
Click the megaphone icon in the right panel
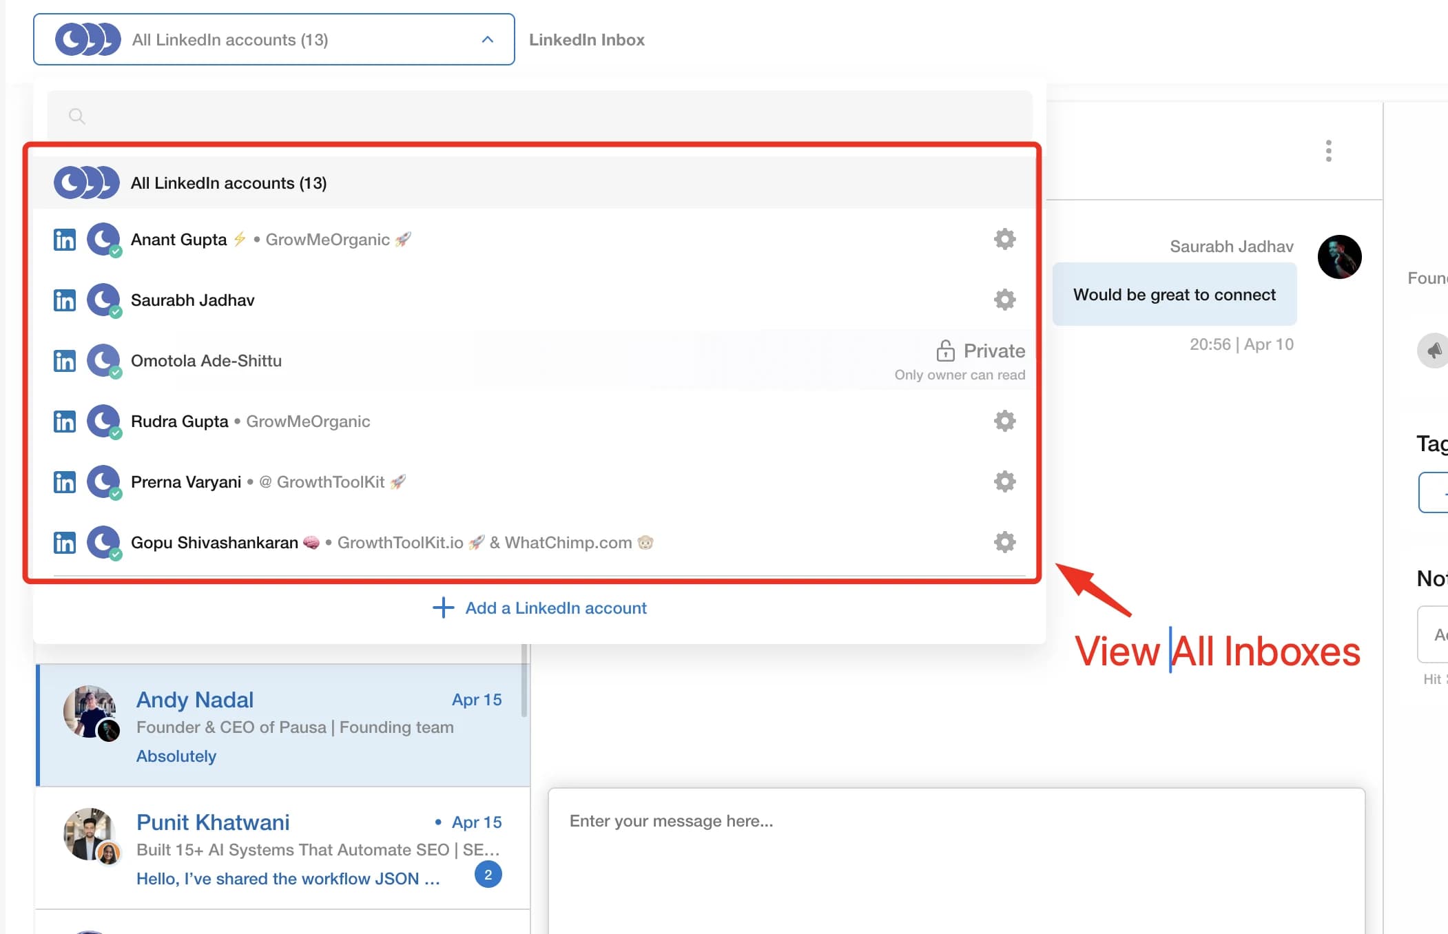[x=1431, y=351]
